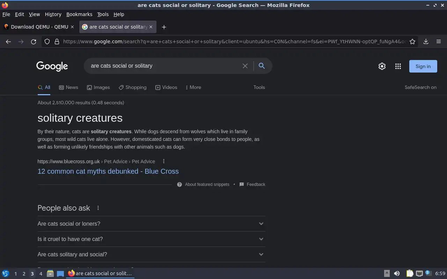
Task: Expand 'Are cats social or loners?'
Action: coord(151,224)
